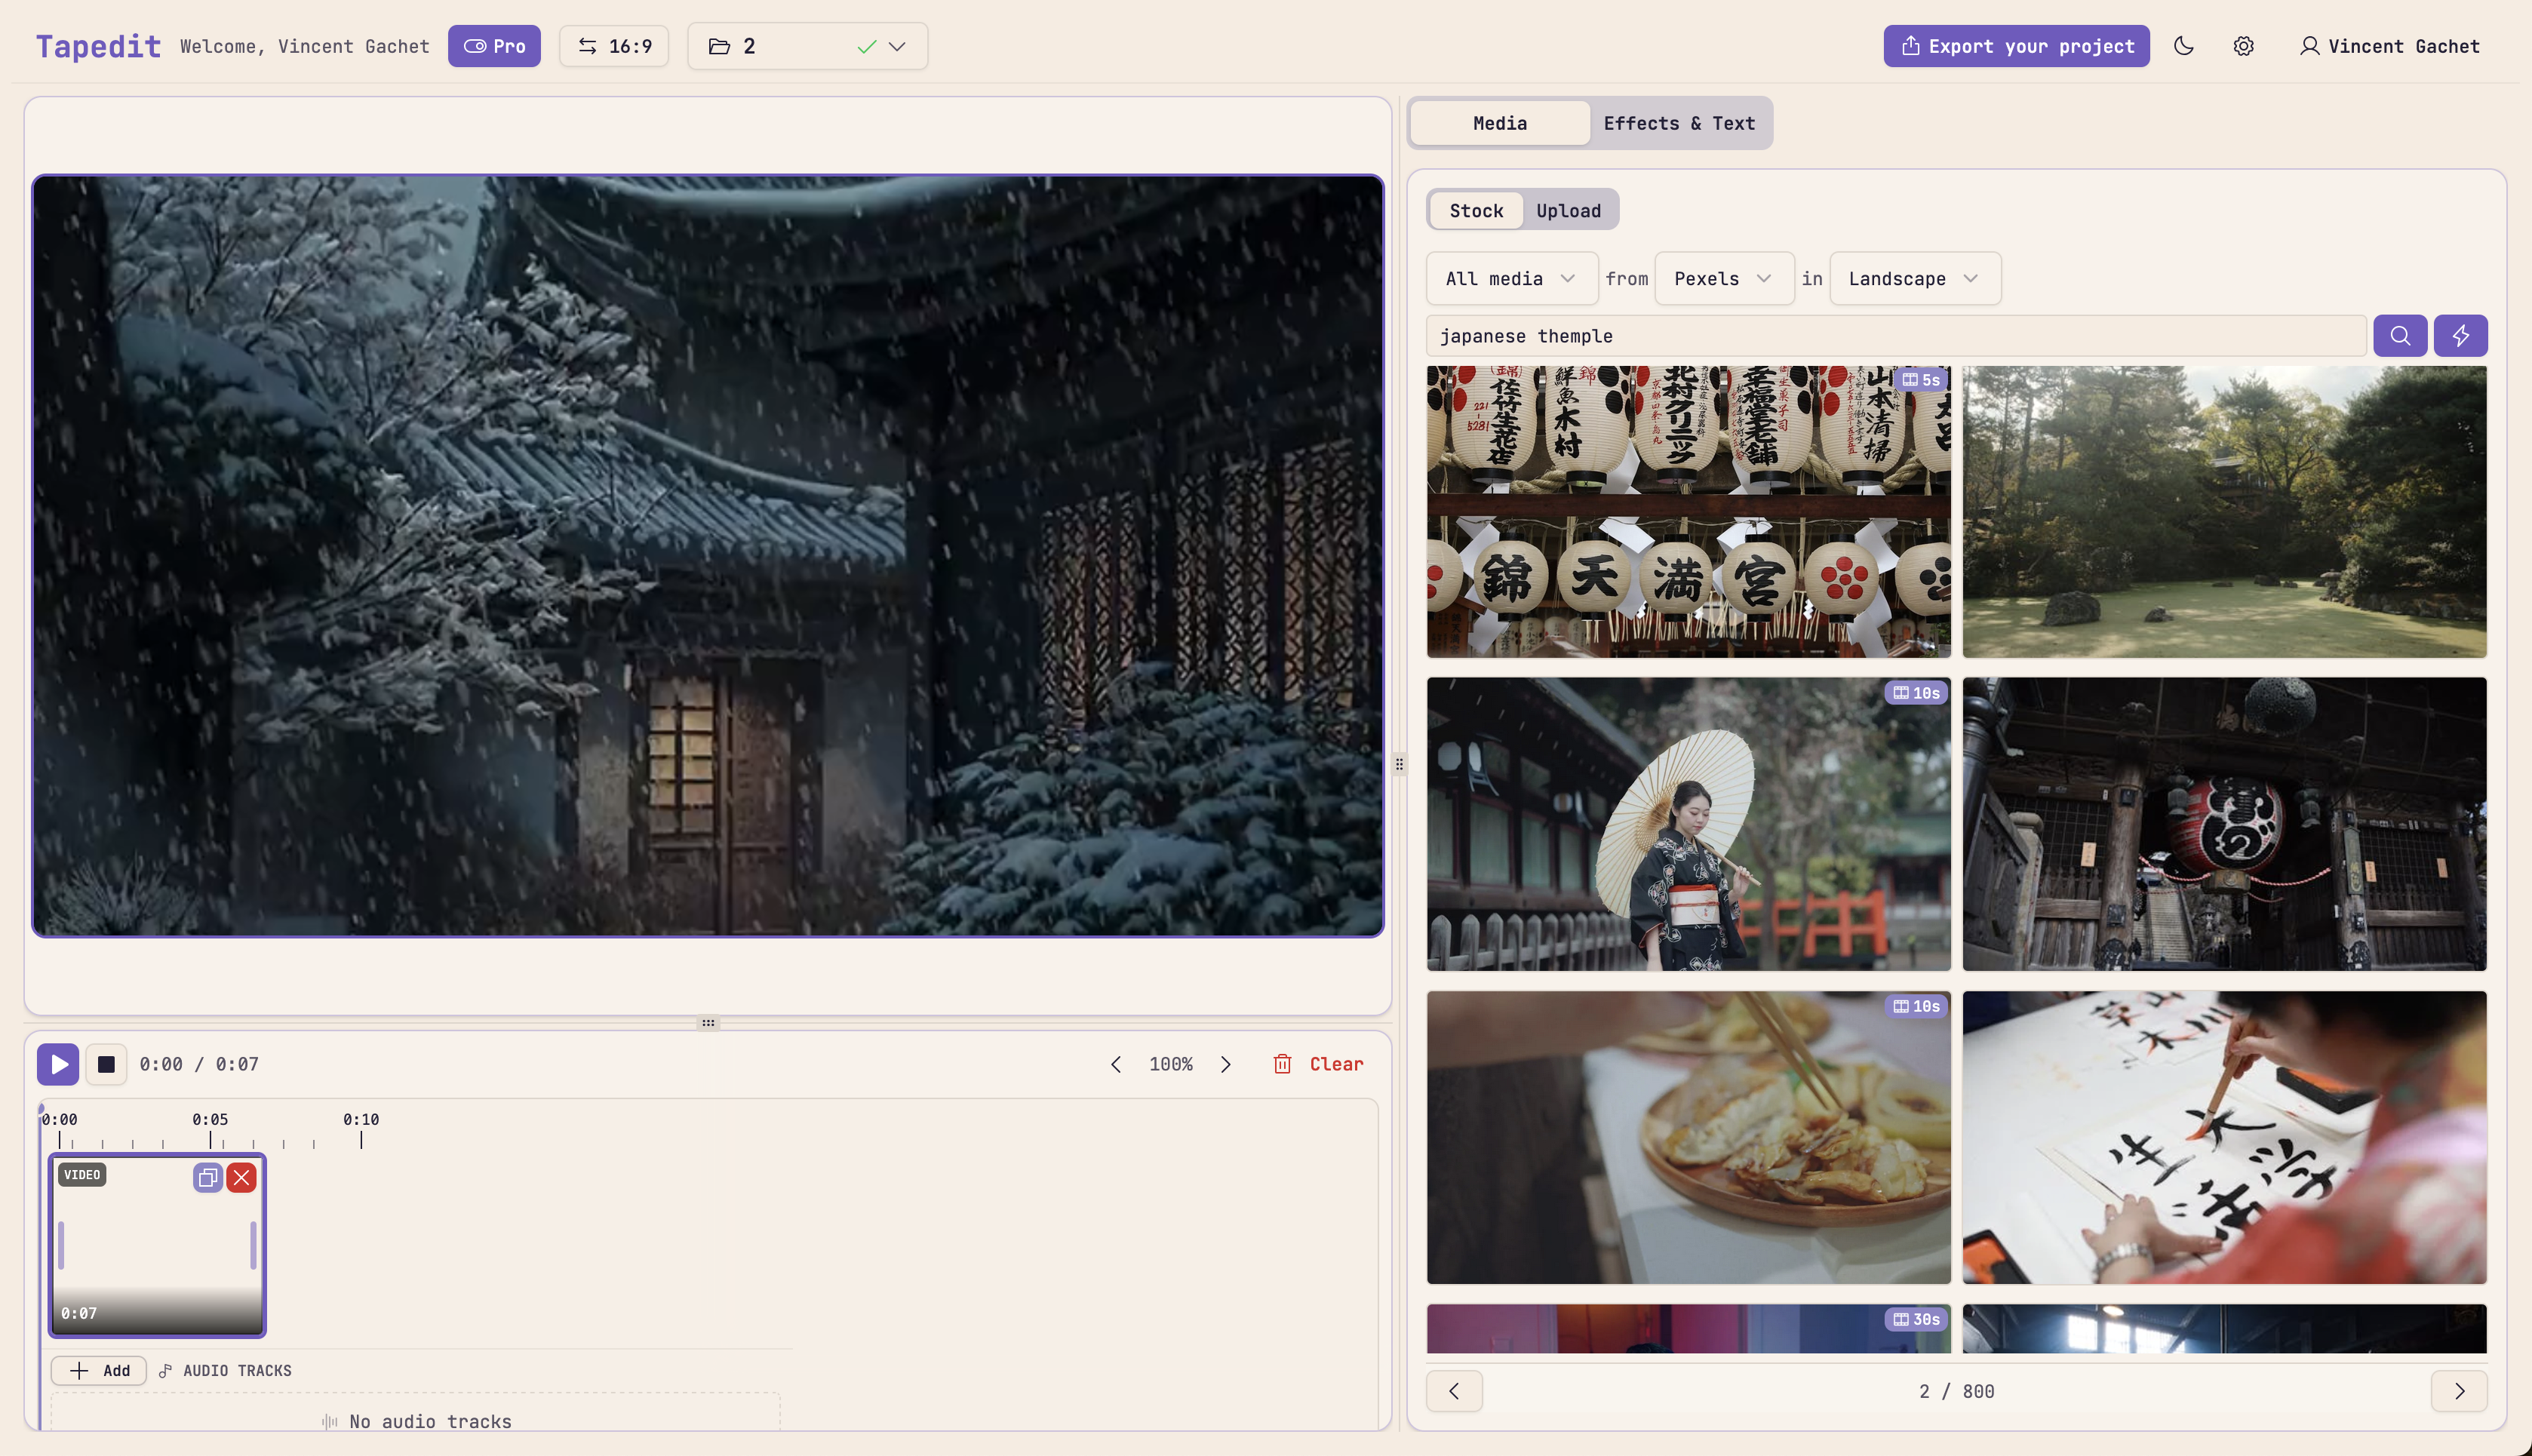The image size is (2532, 1456).
Task: Zoom in timeline with right chevron
Action: [x=1226, y=1064]
